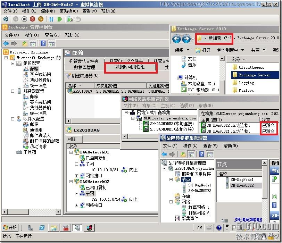Click the red toolbox icon in taskbar

click(x=66, y=228)
